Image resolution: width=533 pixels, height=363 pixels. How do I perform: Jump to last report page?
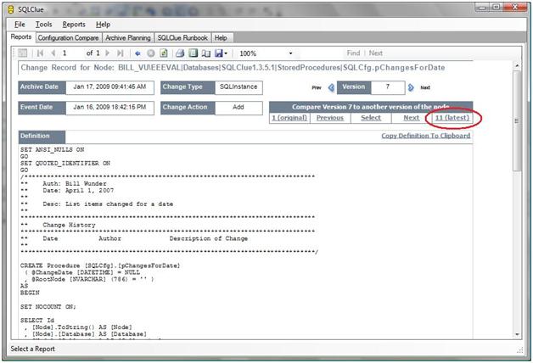120,53
